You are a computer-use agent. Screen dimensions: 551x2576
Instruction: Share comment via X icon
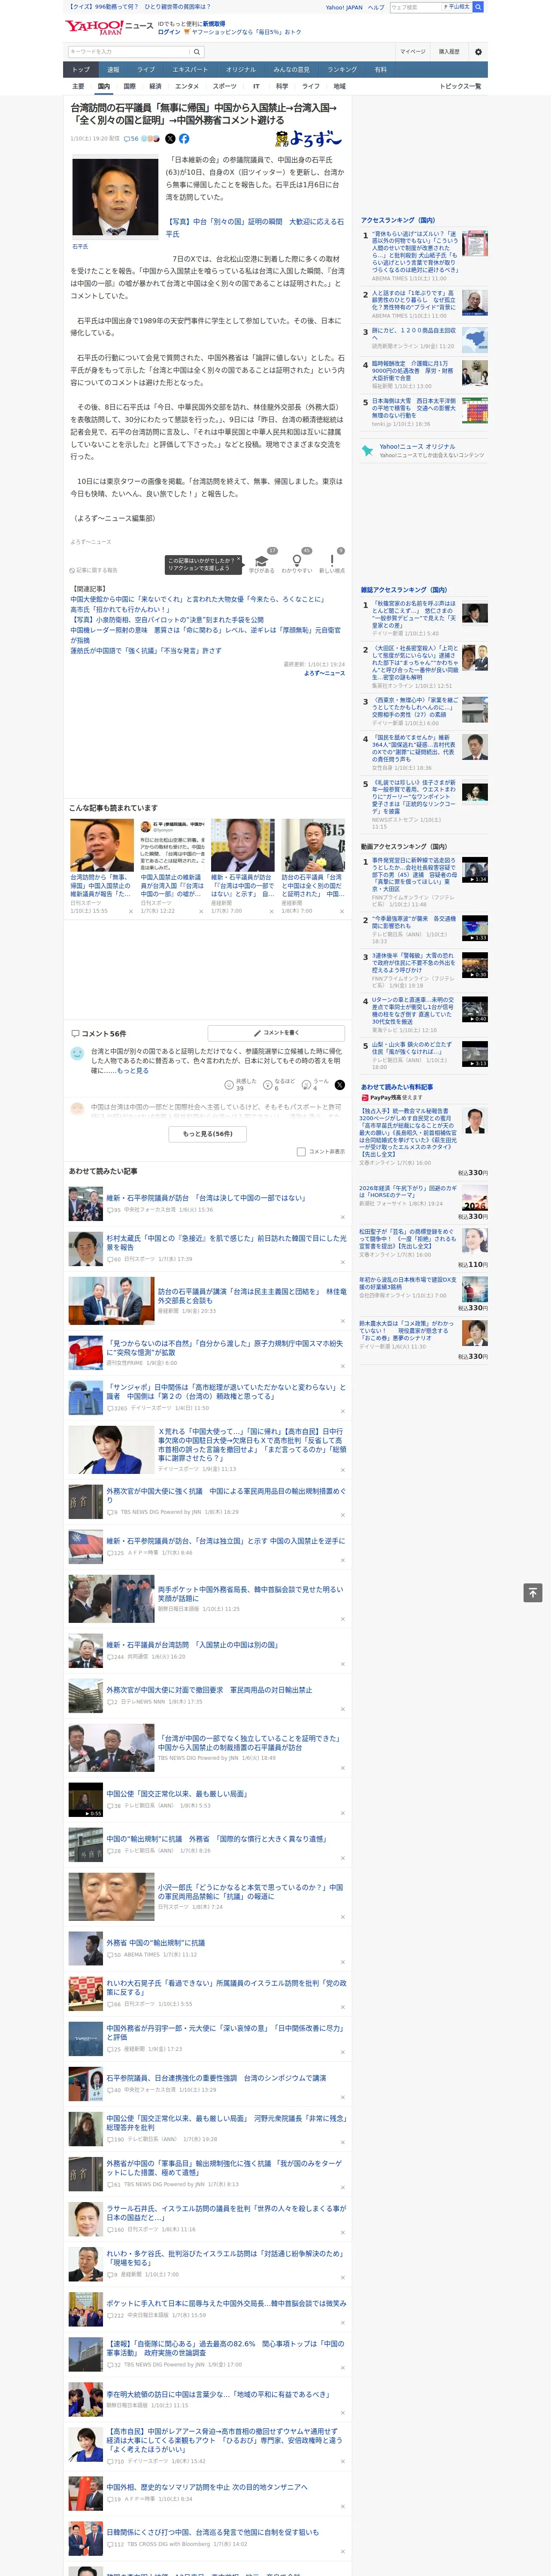coord(340,1084)
